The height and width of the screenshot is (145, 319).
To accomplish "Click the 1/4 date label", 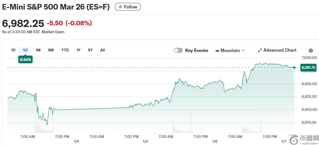I will coord(76,141).
